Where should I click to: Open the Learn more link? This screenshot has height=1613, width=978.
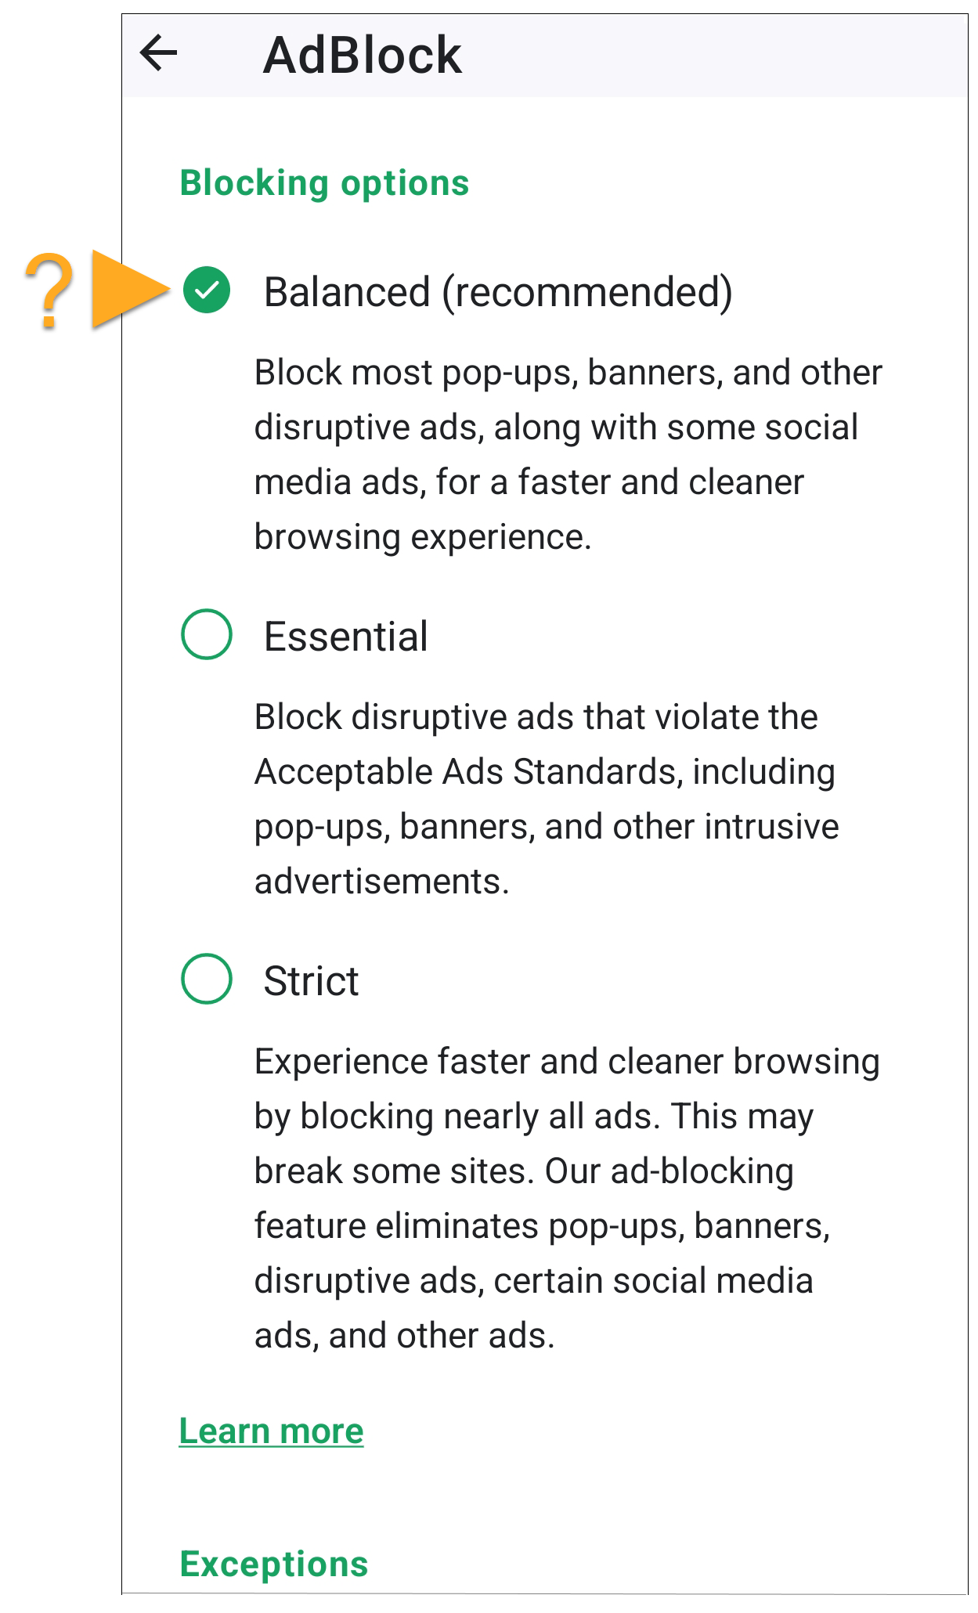(271, 1431)
